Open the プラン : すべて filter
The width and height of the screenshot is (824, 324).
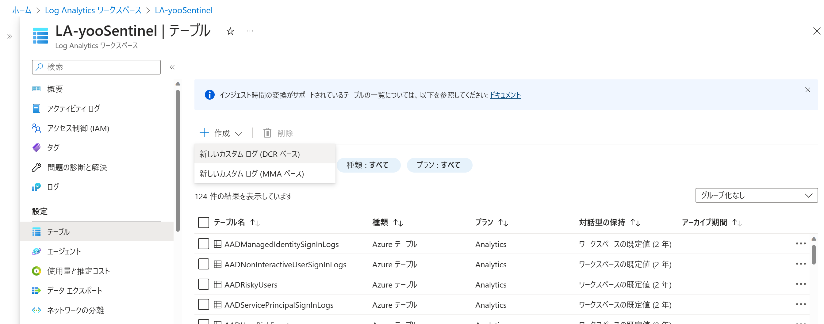pyautogui.click(x=439, y=165)
